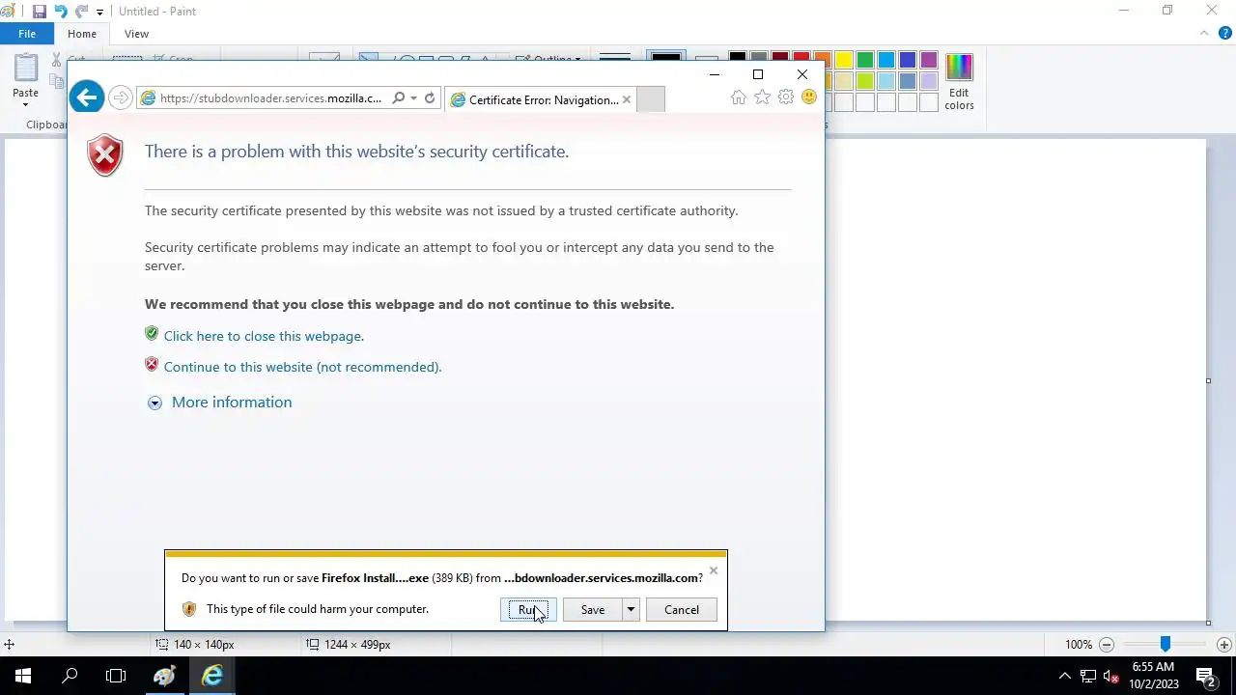Click the Internet Explorer back arrow button
This screenshot has height=695, width=1236.
pos(87,97)
